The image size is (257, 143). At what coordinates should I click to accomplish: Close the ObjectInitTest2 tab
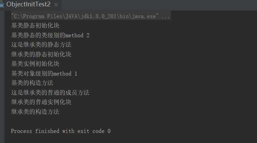pyautogui.click(x=56, y=5)
